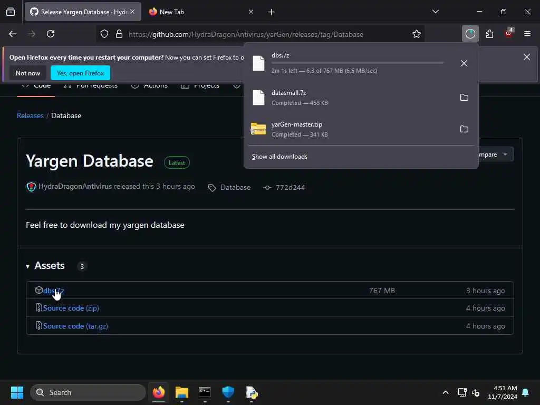This screenshot has height=405, width=540.
Task: Reload the current GitHub page
Action: 51,34
